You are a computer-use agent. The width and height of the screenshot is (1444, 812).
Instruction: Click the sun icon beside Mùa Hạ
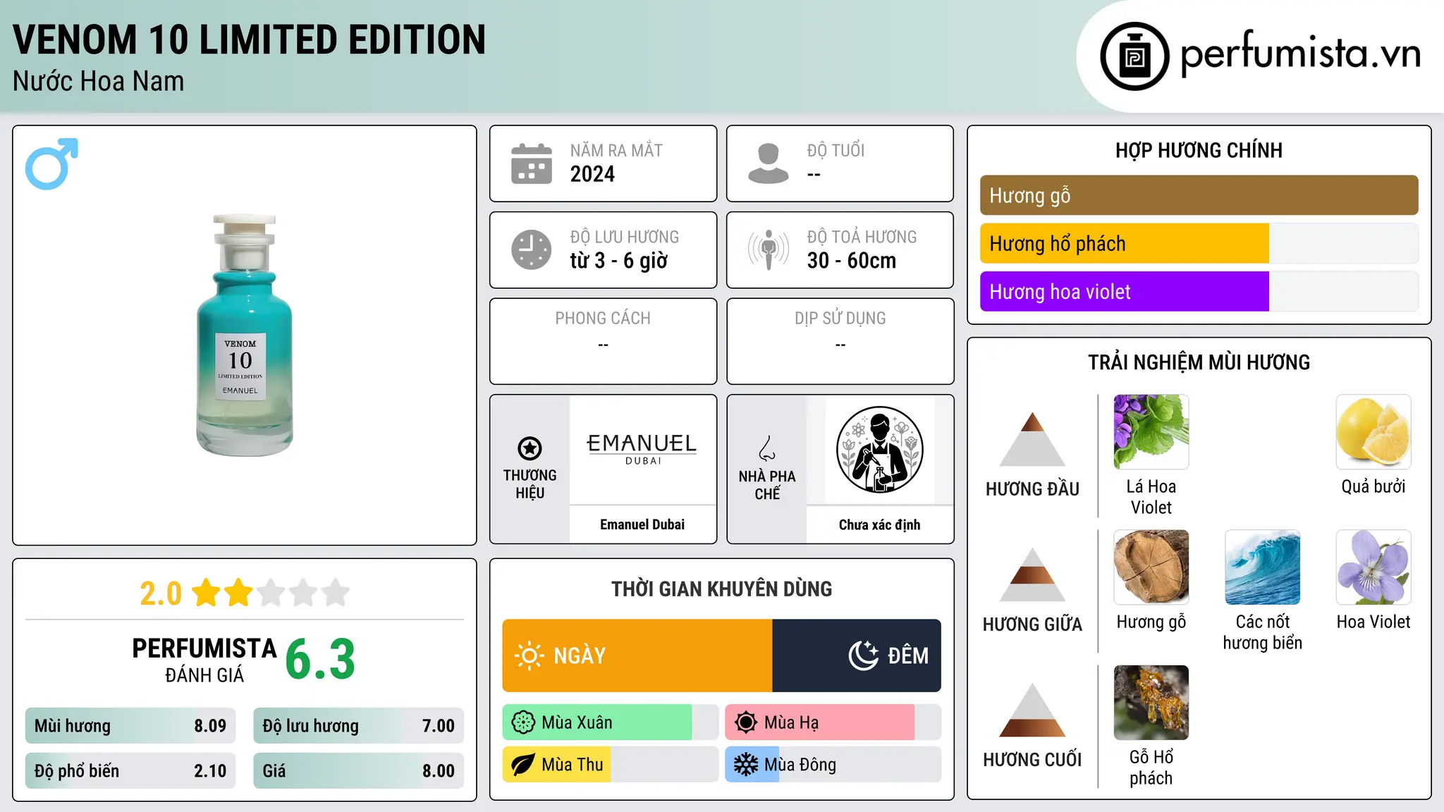(x=746, y=722)
